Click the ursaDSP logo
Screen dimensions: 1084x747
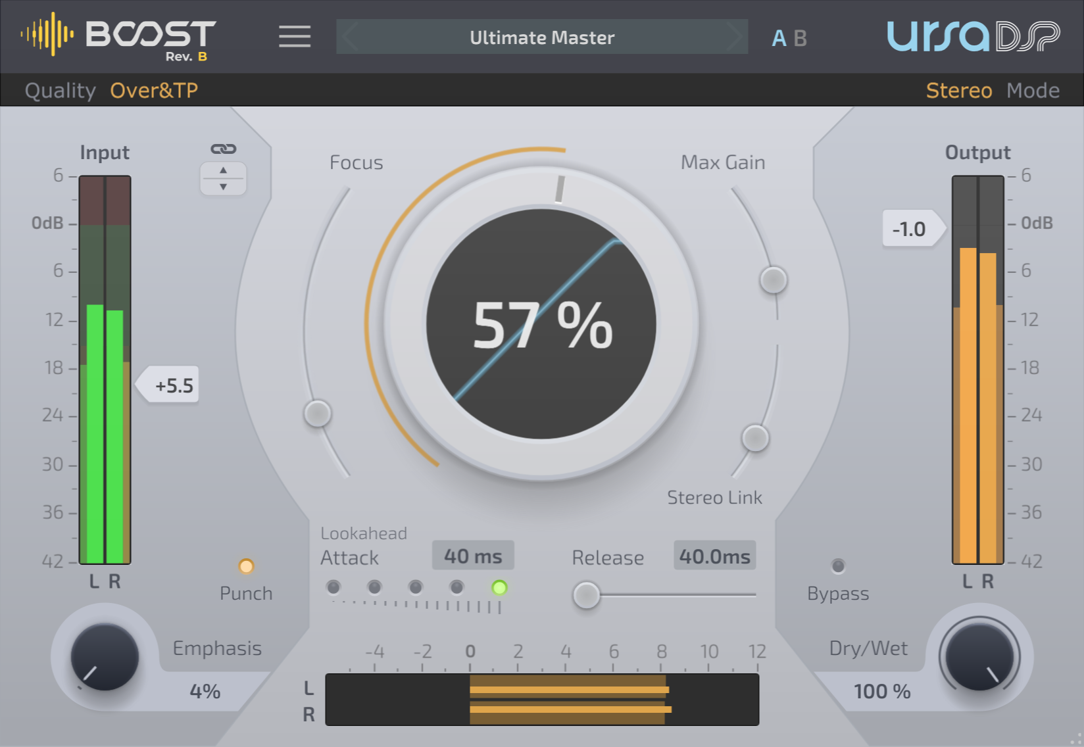point(972,37)
